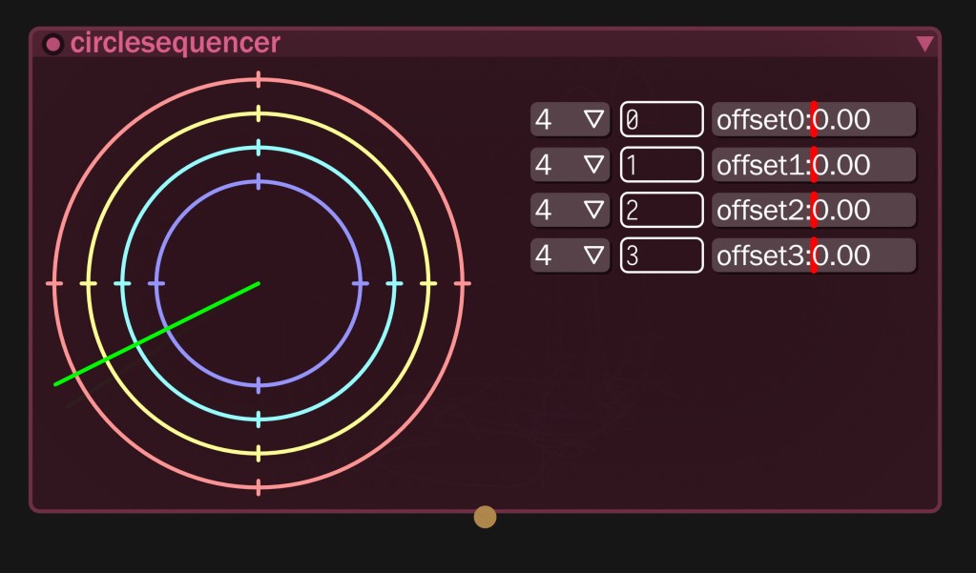Click the tan output cable node below module
Screen dimensions: 976x573
click(x=485, y=517)
